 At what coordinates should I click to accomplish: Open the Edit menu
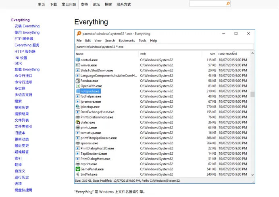88,41
